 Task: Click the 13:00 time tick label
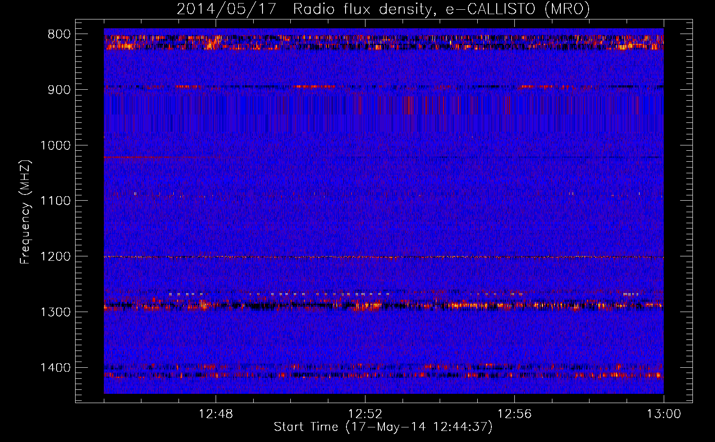[x=664, y=414]
